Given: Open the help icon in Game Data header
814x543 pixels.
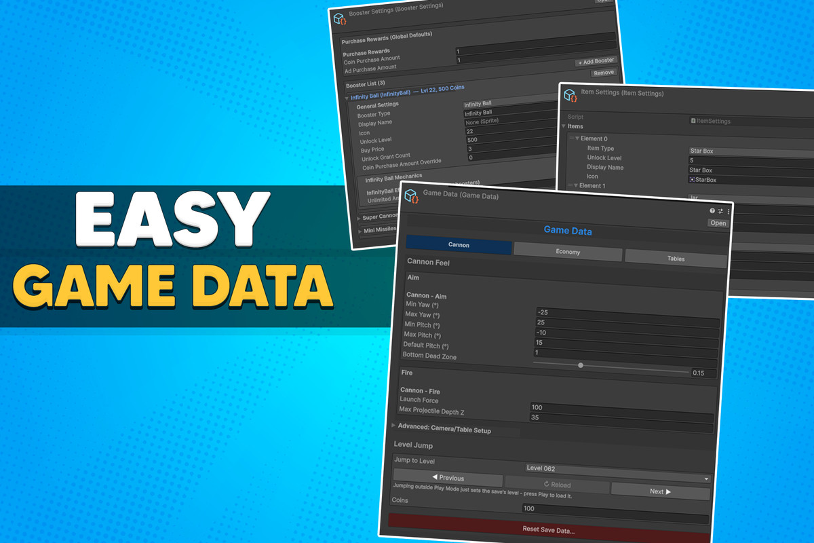Looking at the screenshot, I should pos(712,211).
